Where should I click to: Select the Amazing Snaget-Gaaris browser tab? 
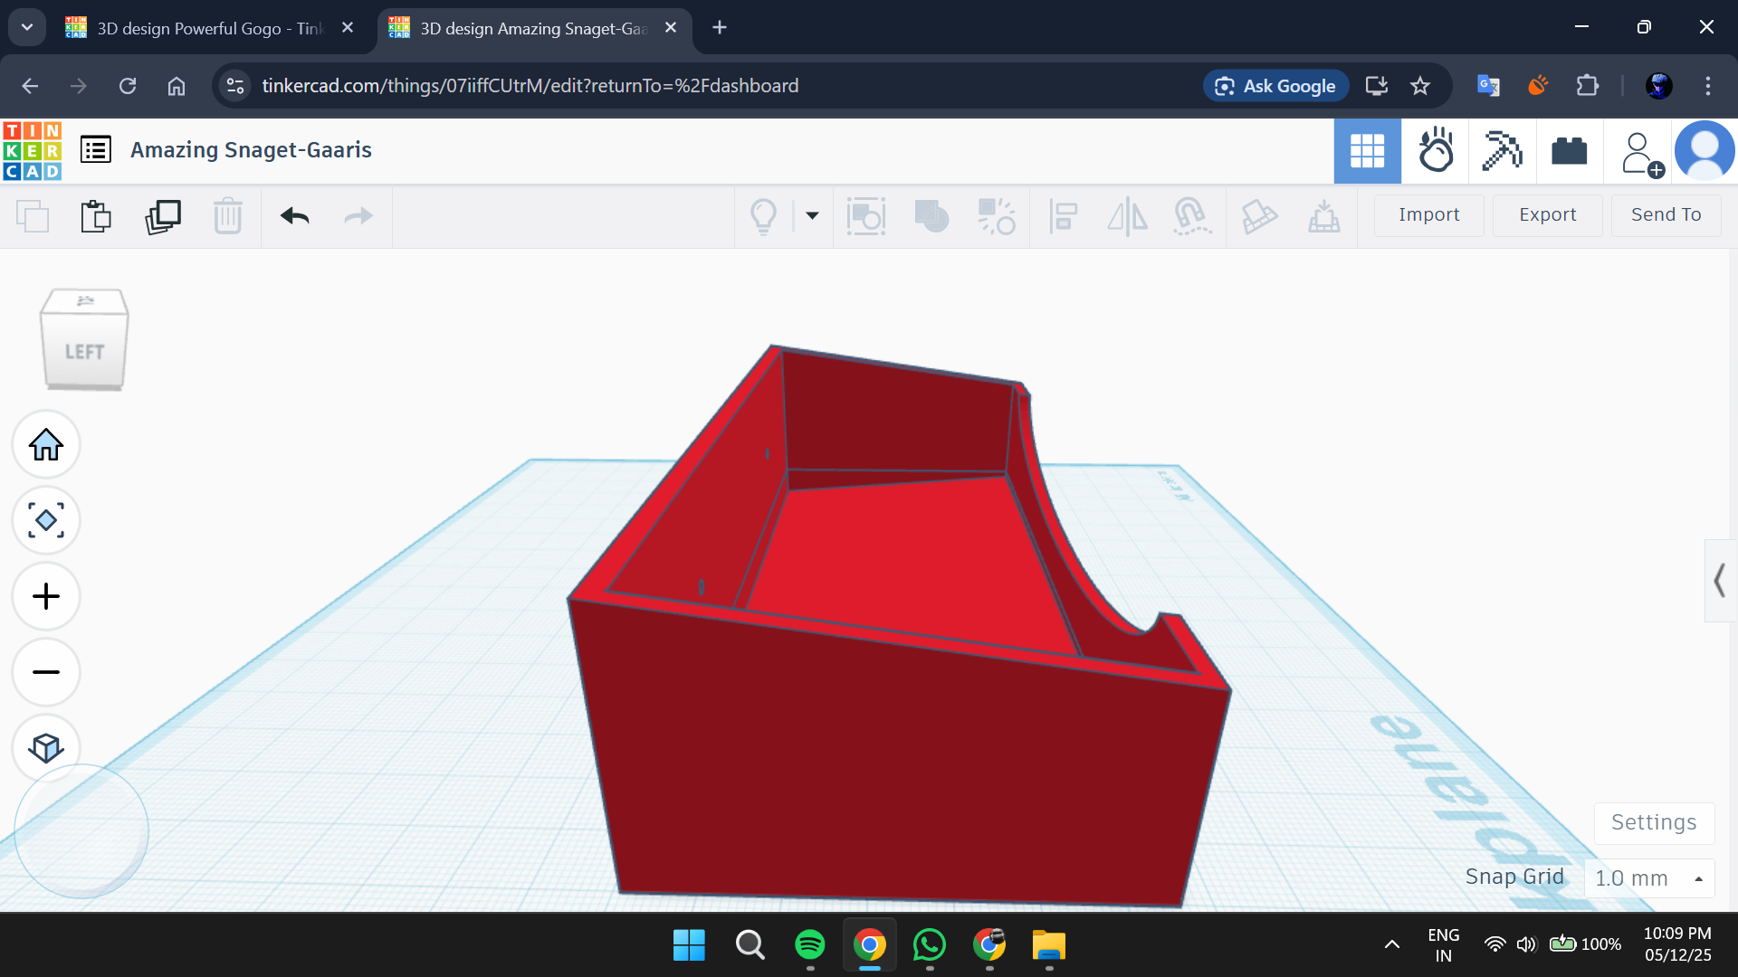[x=534, y=28]
